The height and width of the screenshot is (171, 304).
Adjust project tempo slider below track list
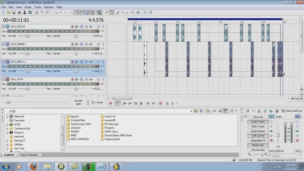[8, 103]
